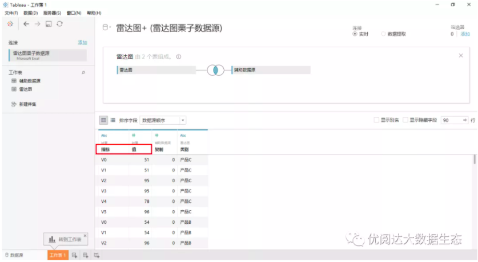Apply row count with the arrow button

465,120
